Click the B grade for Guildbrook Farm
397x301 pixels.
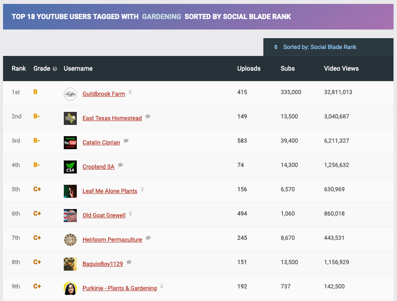pyautogui.click(x=36, y=92)
